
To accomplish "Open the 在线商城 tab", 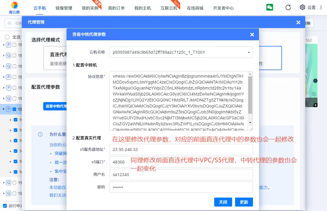I will tap(195, 8).
